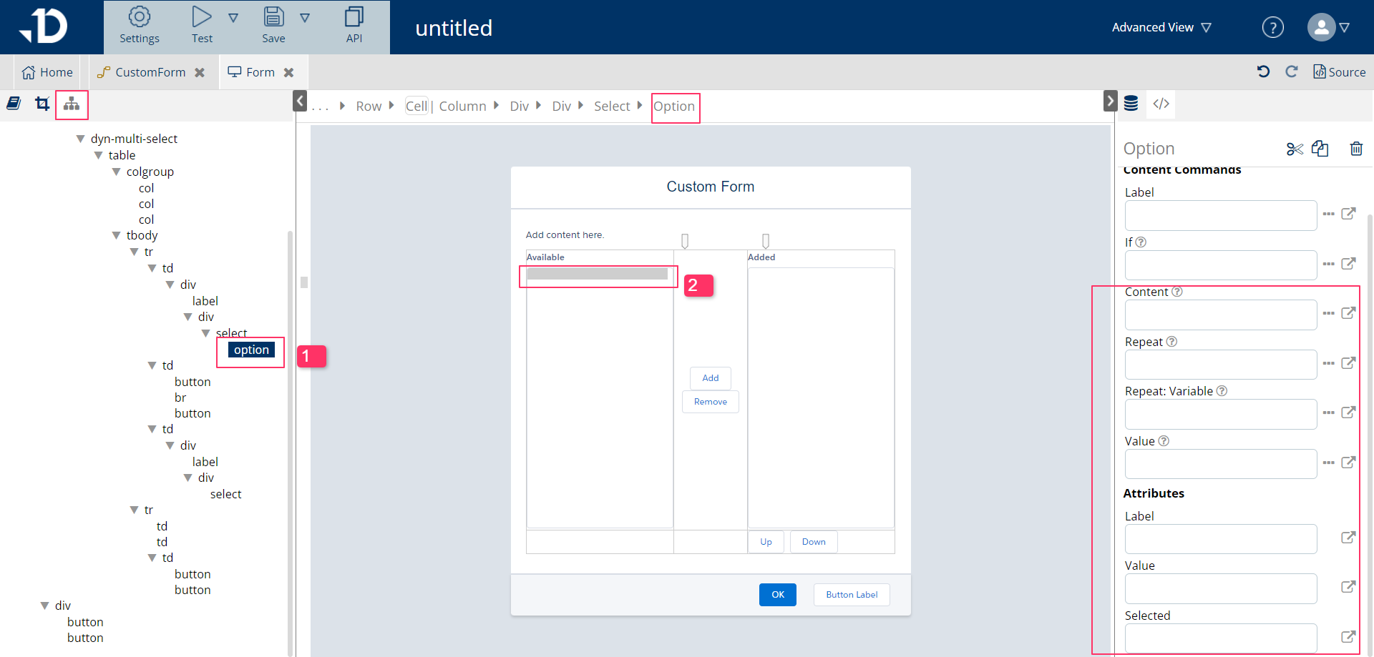
Task: Collapse the tbody tree node
Action: click(117, 235)
